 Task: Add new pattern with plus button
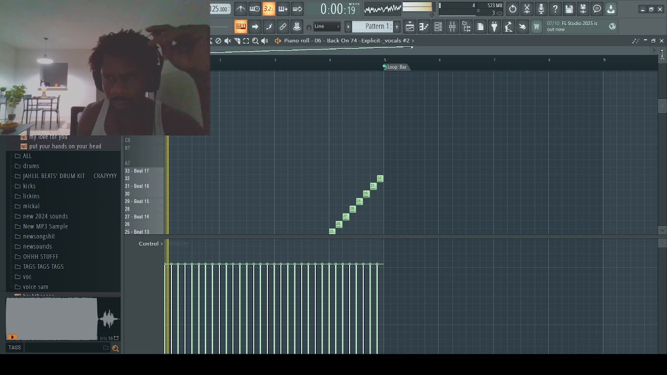point(397,27)
